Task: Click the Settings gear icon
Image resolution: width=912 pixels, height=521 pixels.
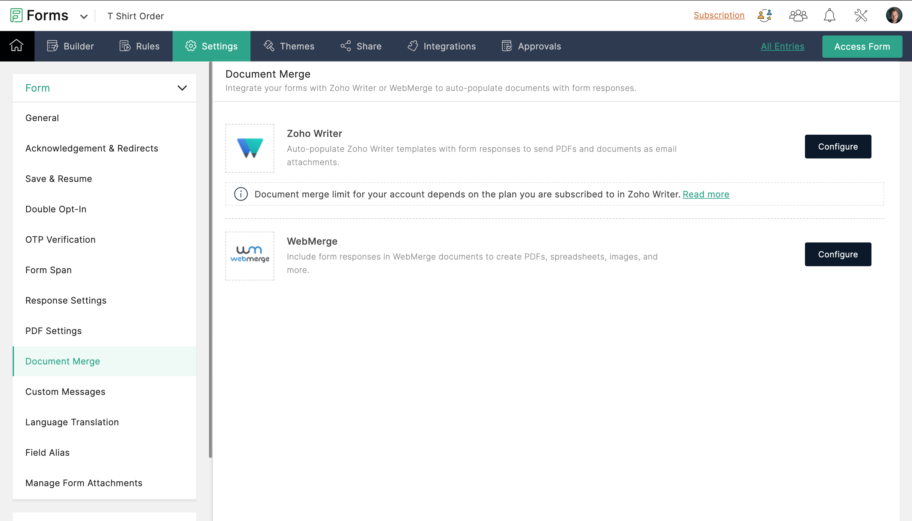Action: tap(191, 46)
